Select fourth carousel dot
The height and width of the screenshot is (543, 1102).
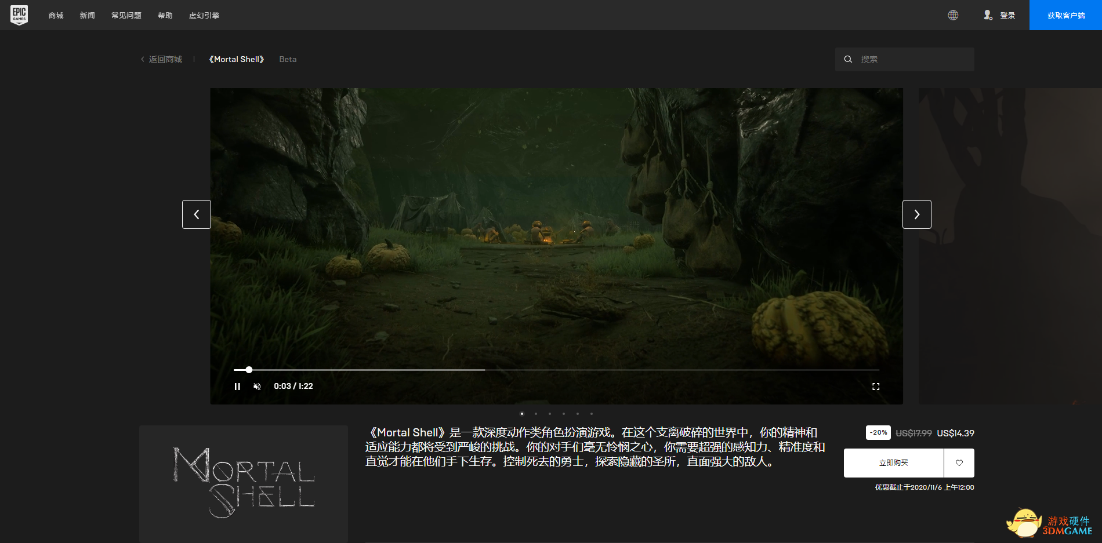point(564,414)
